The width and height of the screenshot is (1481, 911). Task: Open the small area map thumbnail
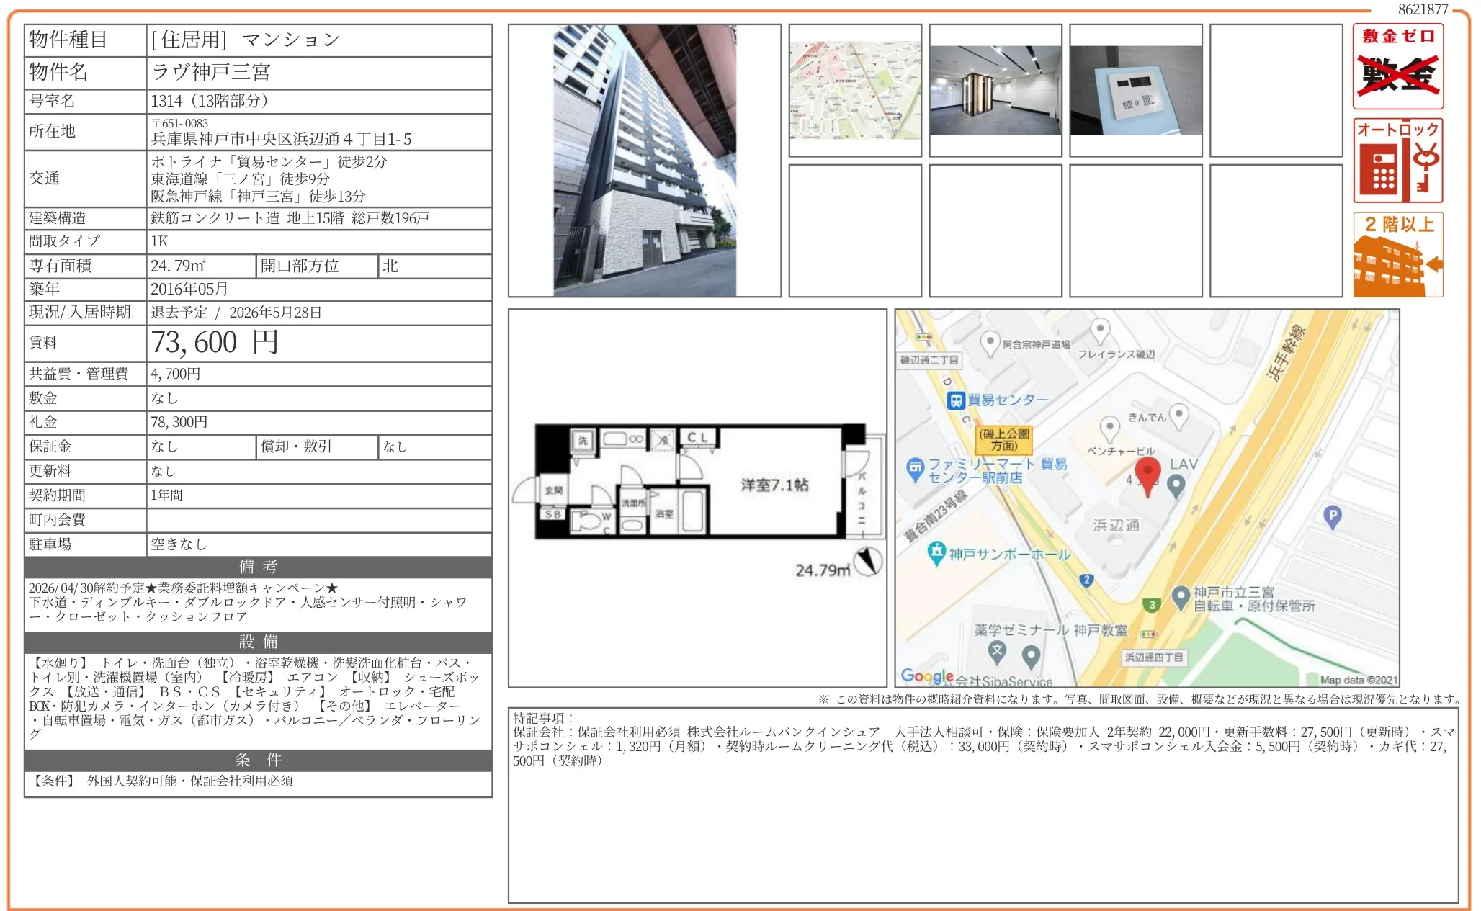(x=854, y=90)
